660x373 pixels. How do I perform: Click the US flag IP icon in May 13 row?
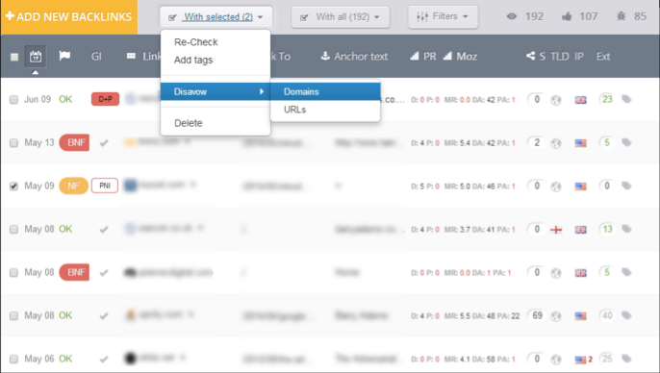coord(581,143)
